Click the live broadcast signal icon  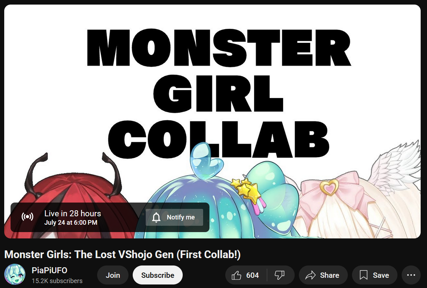[27, 217]
